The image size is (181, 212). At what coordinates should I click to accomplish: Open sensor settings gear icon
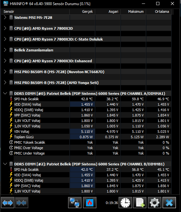(155, 202)
